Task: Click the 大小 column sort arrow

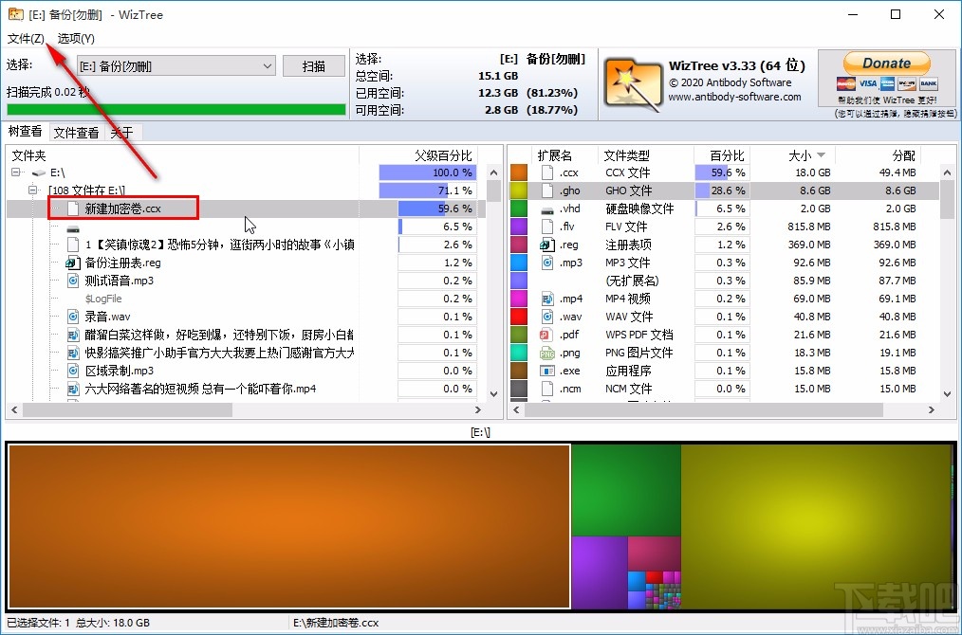Action: (822, 154)
